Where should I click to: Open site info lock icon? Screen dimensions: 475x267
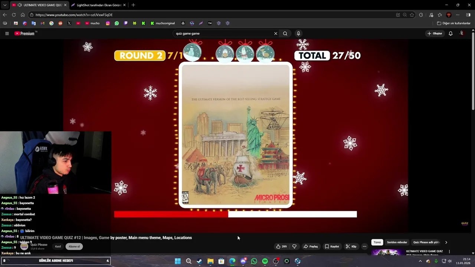pyautogui.click(x=32, y=15)
